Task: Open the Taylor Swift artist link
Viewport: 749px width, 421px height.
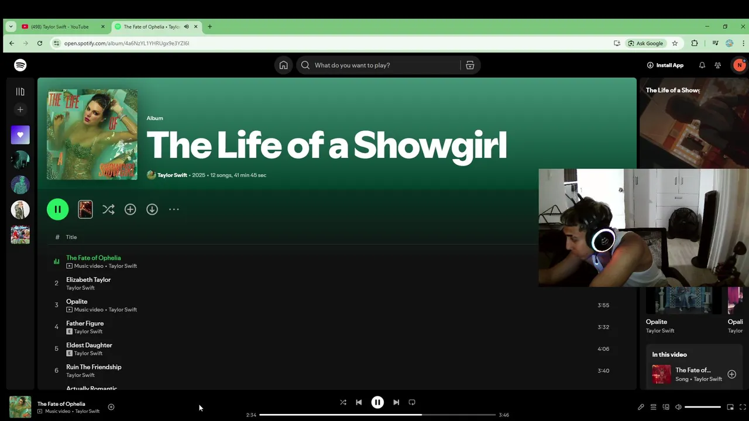Action: tap(172, 175)
